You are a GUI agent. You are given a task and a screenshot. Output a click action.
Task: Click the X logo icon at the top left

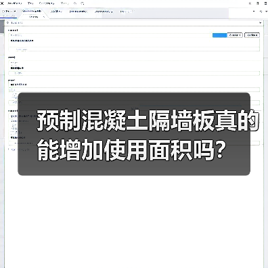[x=2, y=3]
